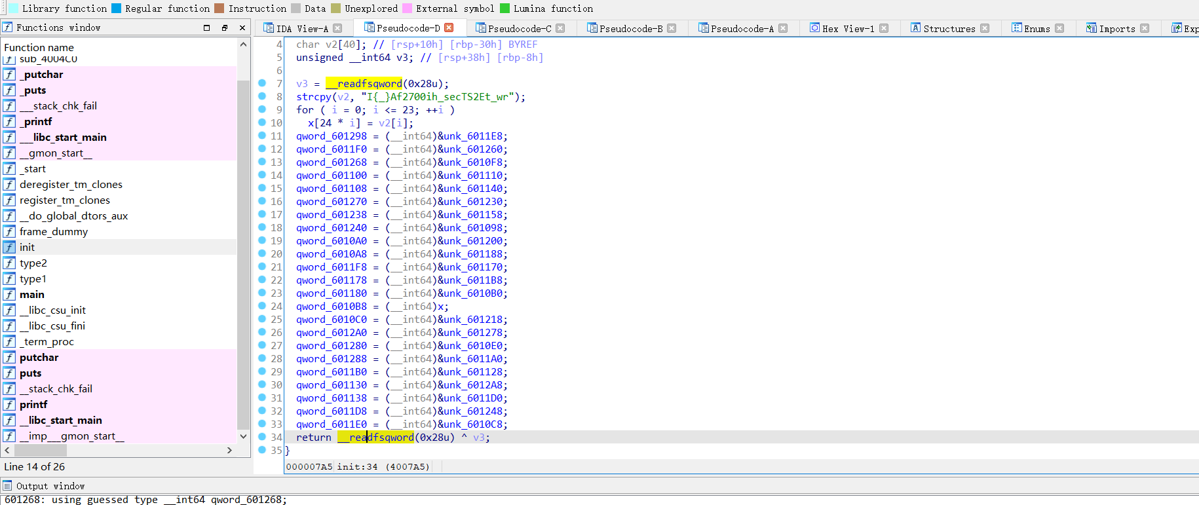Switch to the Pseudocode-B tab
The width and height of the screenshot is (1199, 505).
[x=631, y=28]
